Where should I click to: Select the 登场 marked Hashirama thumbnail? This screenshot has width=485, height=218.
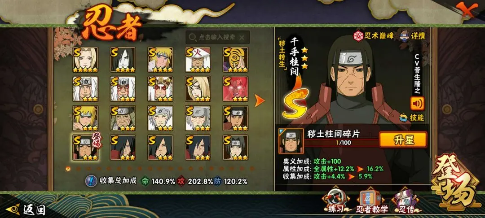85,147
